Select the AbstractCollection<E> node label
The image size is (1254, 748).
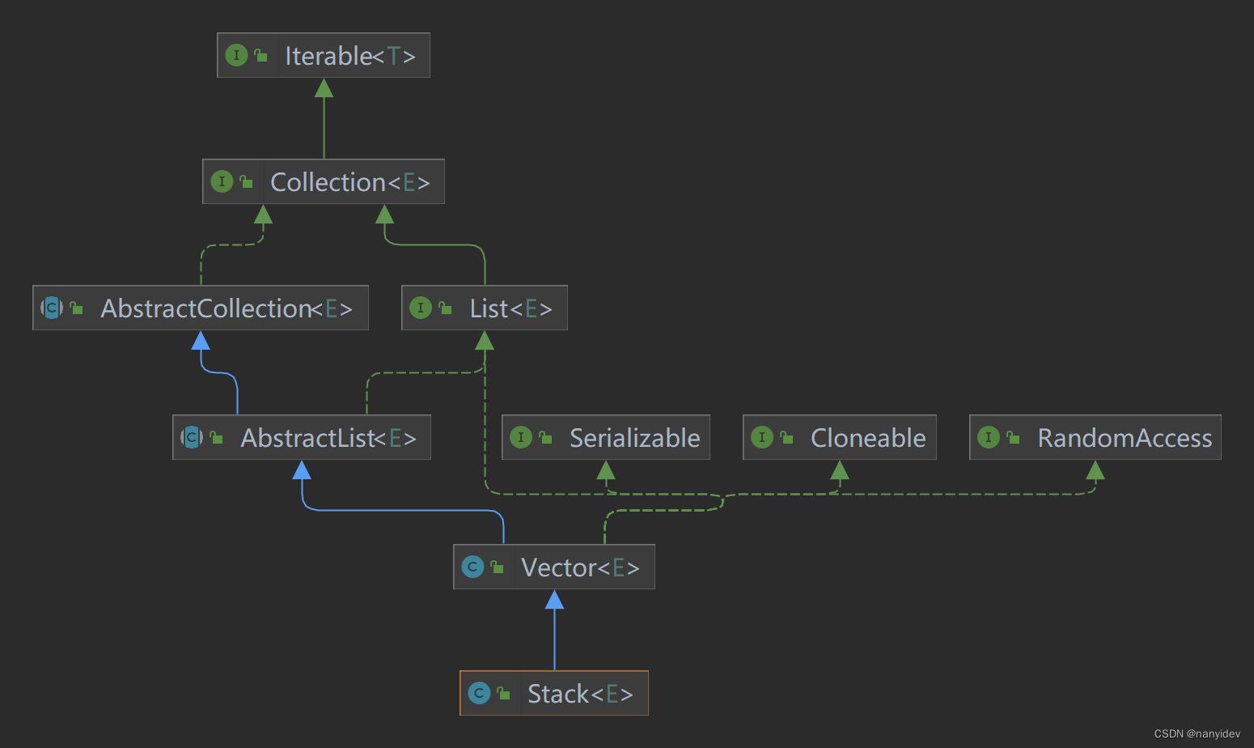coord(227,308)
